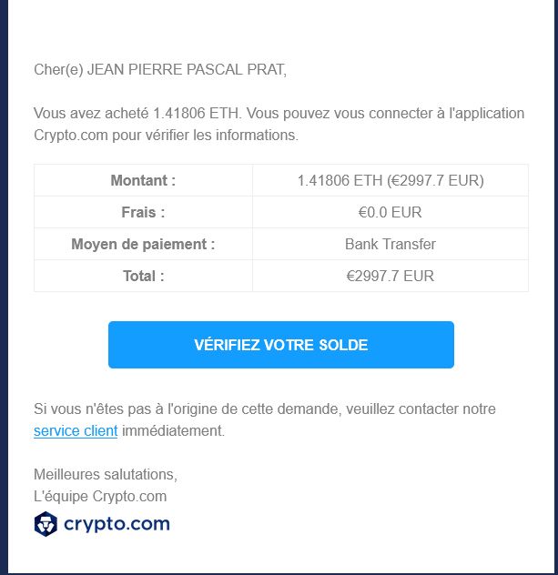Select the Bank Transfer payment value
This screenshot has width=558, height=575.
click(x=391, y=244)
